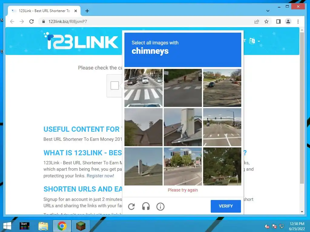Image resolution: width=310 pixels, height=232 pixels.
Task: Open a new browser tab
Action: [87, 11]
